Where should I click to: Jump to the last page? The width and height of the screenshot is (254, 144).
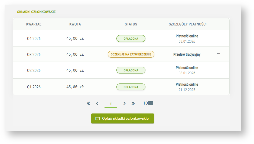tap(133, 103)
